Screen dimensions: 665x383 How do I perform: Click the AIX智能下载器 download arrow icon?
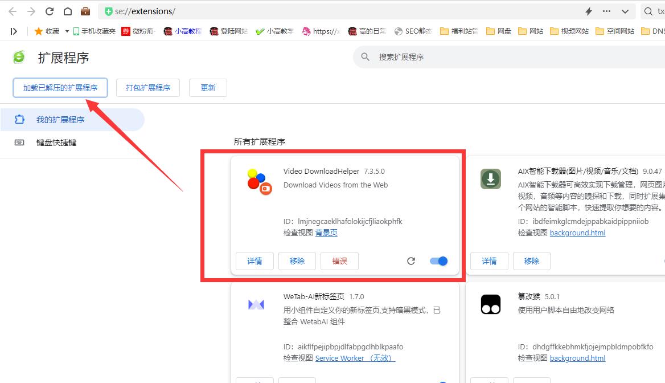pyautogui.click(x=490, y=178)
